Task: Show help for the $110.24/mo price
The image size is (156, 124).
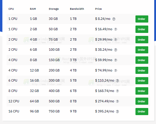Action: (x=117, y=81)
